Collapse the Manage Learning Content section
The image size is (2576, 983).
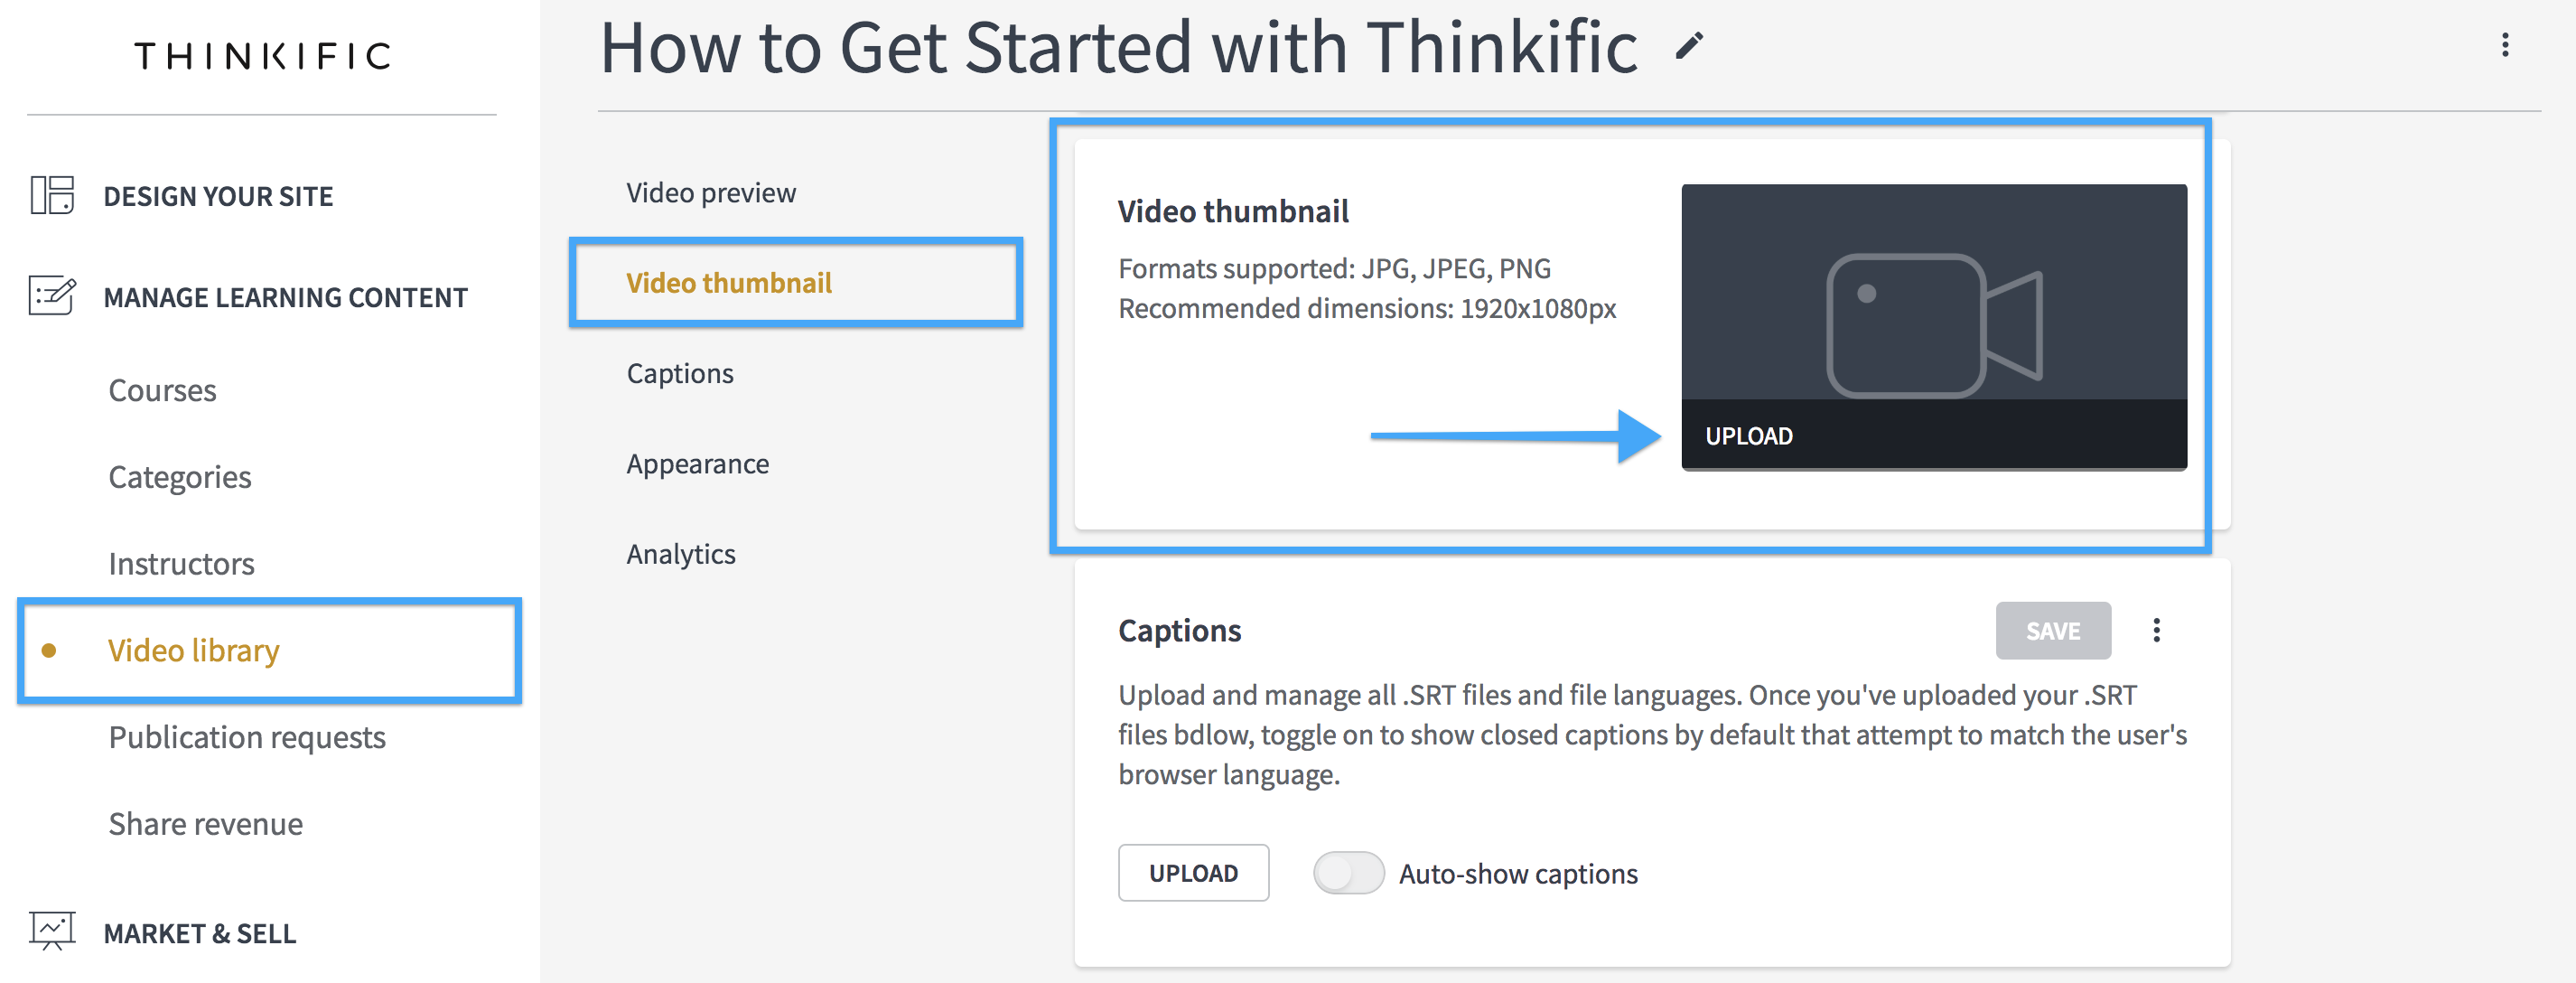pos(285,297)
